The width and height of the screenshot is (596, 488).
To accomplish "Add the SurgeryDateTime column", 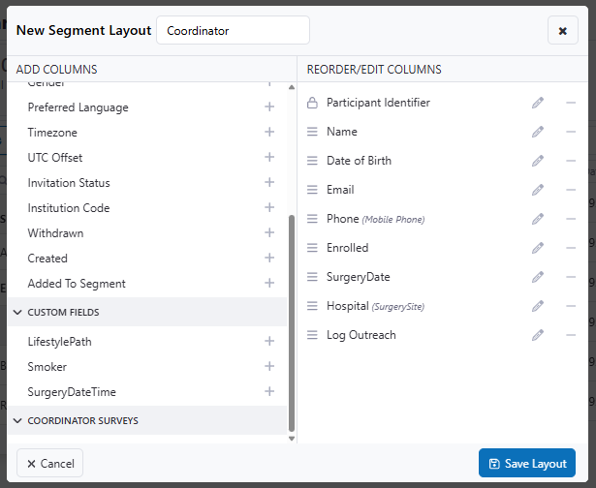I will pos(269,392).
